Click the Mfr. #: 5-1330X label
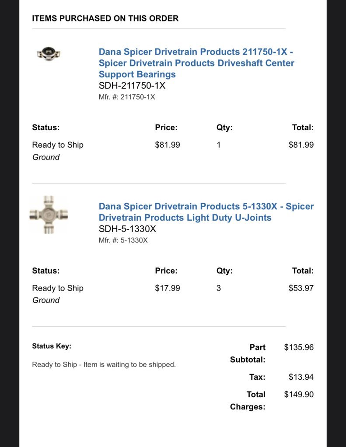The width and height of the screenshot is (346, 447). 123,240
